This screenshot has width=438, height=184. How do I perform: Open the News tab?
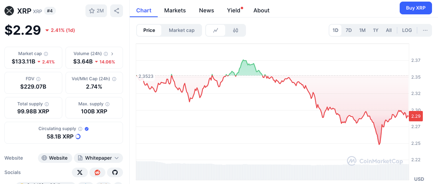coord(206,10)
